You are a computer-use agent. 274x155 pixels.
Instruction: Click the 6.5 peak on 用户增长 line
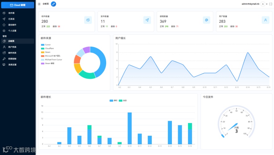[x=150, y=57]
